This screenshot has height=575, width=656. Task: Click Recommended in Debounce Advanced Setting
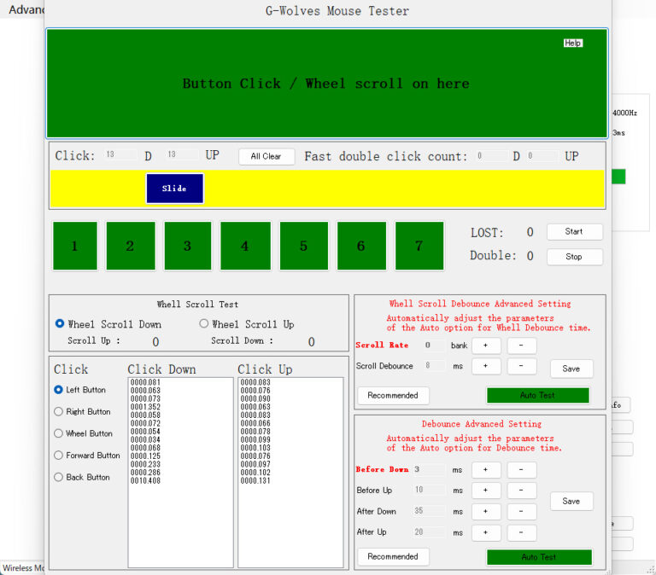(x=393, y=556)
